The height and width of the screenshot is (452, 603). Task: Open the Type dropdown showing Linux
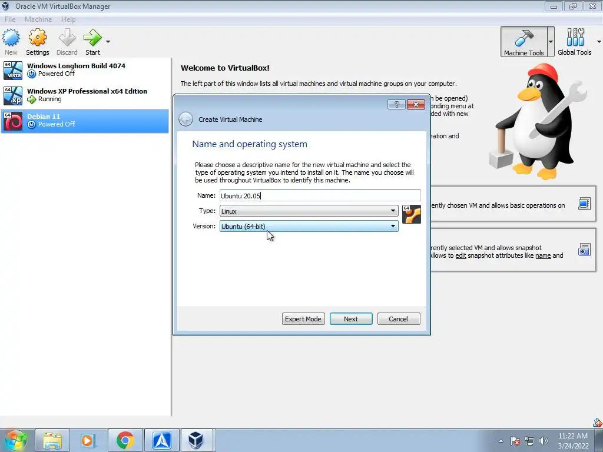(x=309, y=211)
